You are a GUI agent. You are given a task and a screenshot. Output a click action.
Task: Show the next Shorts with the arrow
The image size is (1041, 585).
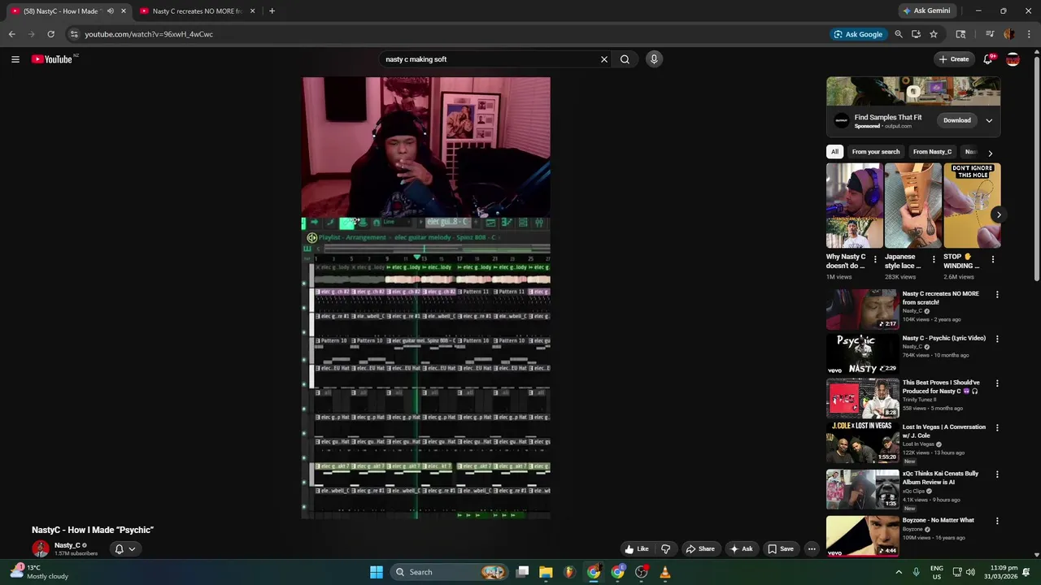[x=998, y=215]
